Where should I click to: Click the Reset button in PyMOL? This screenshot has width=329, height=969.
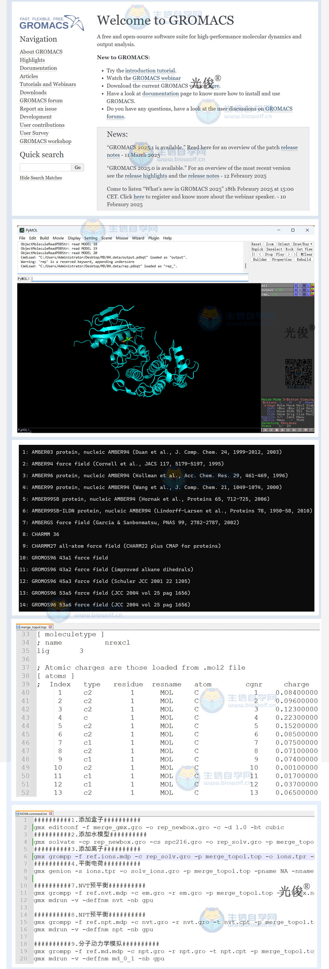256,244
